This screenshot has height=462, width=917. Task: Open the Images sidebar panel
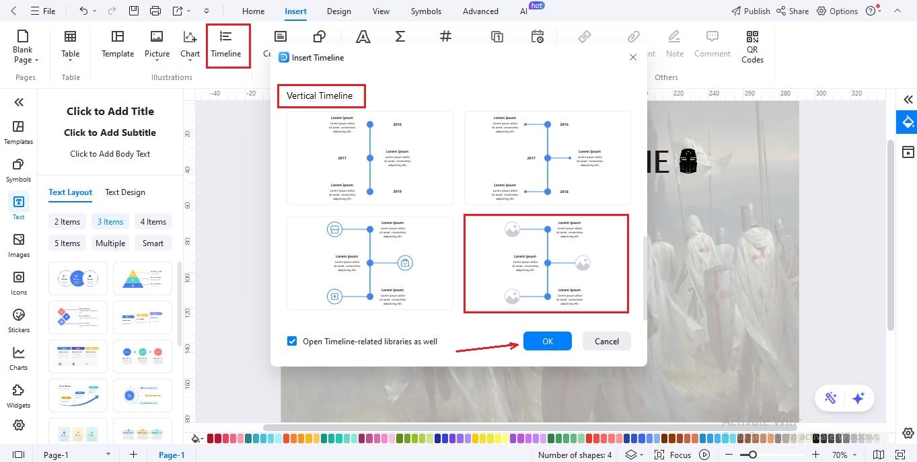(x=19, y=245)
